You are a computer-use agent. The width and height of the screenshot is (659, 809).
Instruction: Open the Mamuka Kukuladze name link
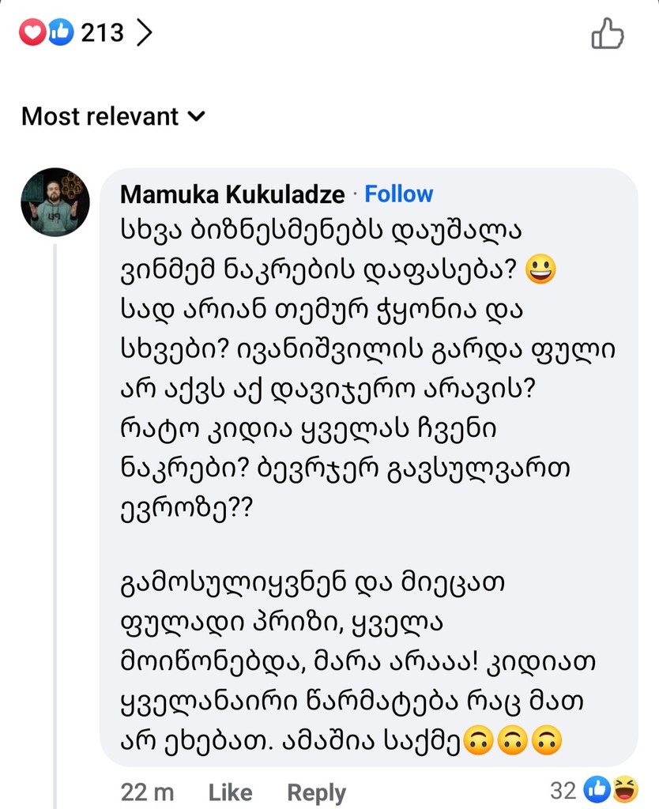[x=232, y=194]
